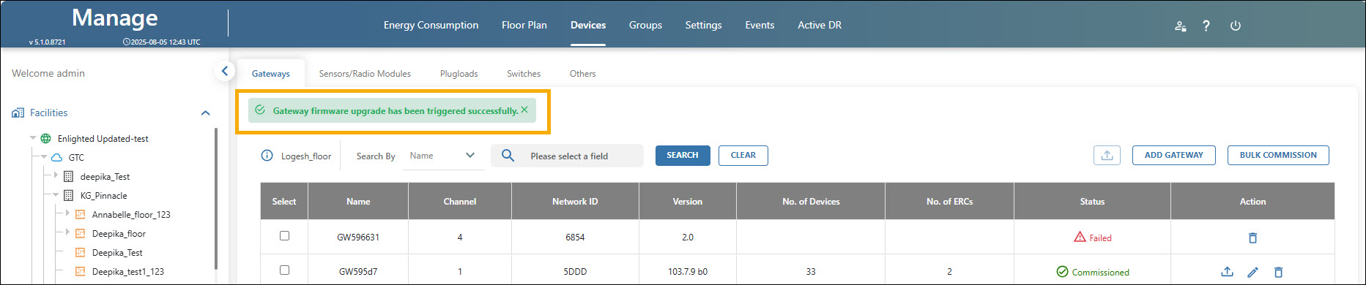This screenshot has width=1366, height=285.
Task: Open the help question mark icon
Action: coord(1206,26)
